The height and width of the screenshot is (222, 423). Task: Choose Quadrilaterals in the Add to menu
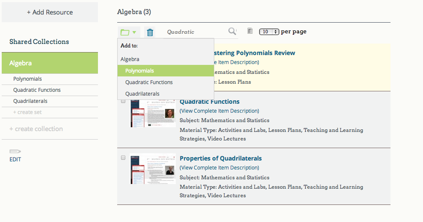click(x=142, y=94)
